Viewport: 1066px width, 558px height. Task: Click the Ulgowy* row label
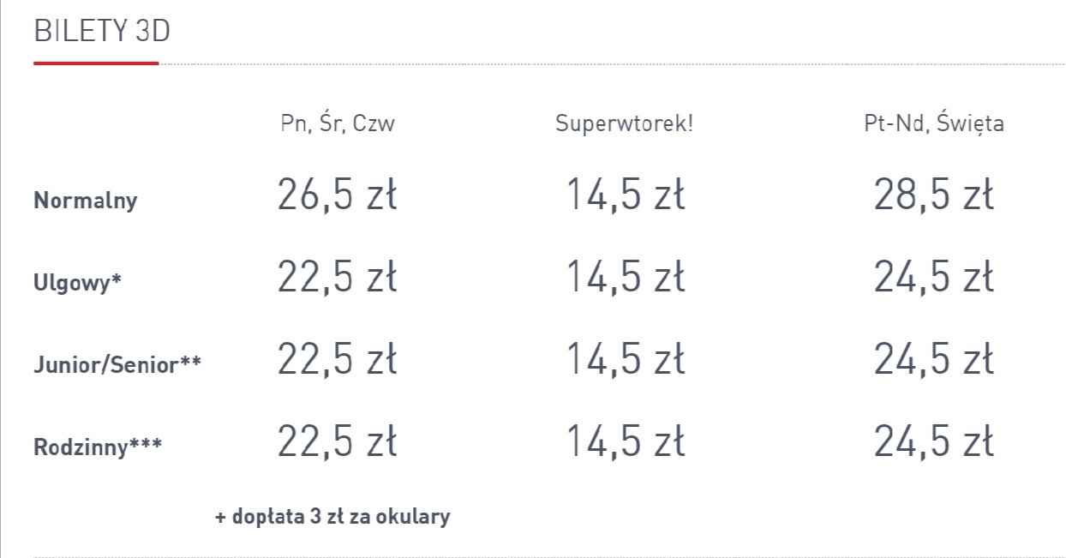click(x=77, y=283)
